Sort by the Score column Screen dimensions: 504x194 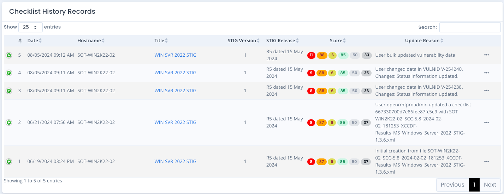click(x=338, y=40)
